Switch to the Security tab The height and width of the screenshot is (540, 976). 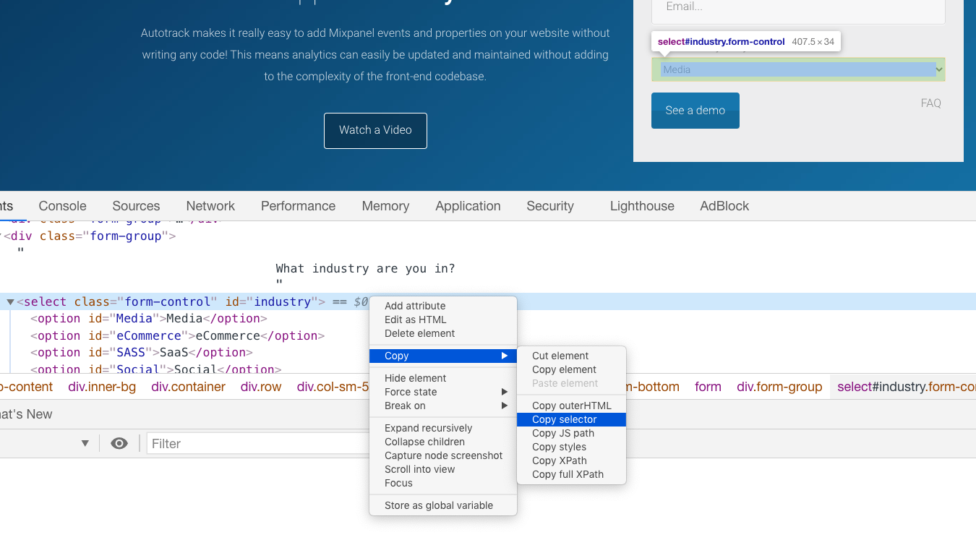point(550,206)
